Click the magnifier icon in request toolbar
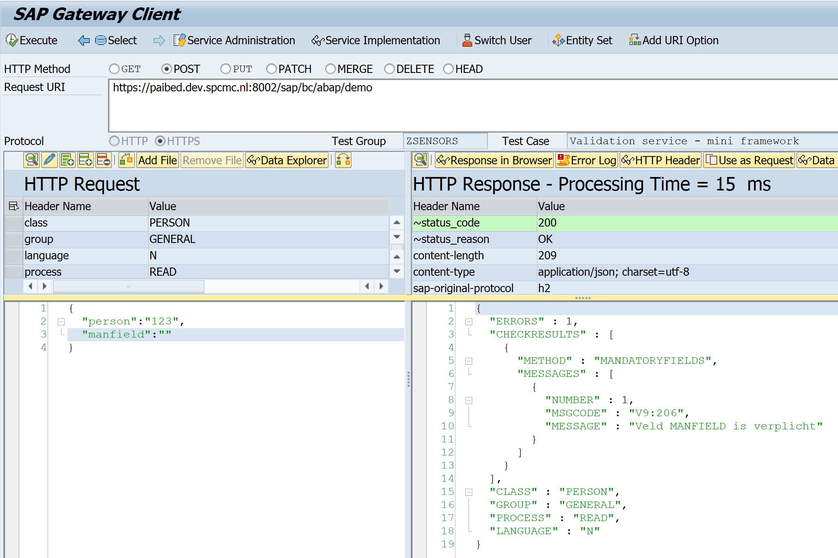838x558 pixels. pyautogui.click(x=32, y=160)
